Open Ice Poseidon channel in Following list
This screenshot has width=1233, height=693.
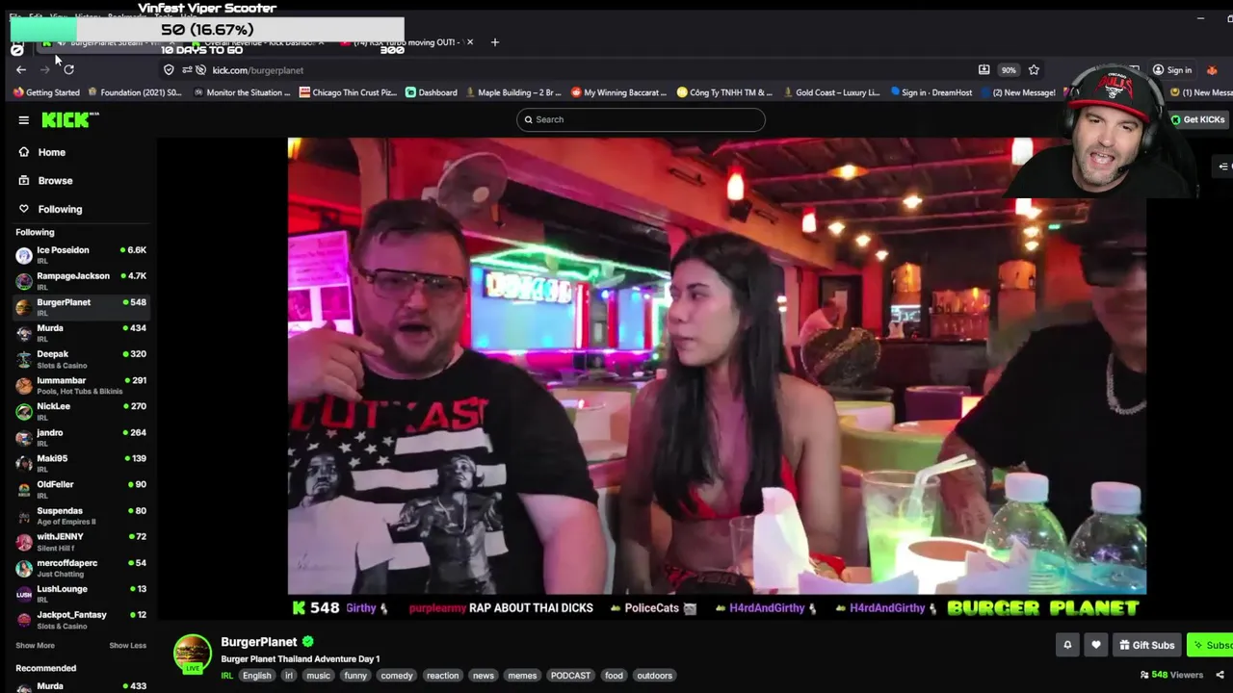[81, 254]
